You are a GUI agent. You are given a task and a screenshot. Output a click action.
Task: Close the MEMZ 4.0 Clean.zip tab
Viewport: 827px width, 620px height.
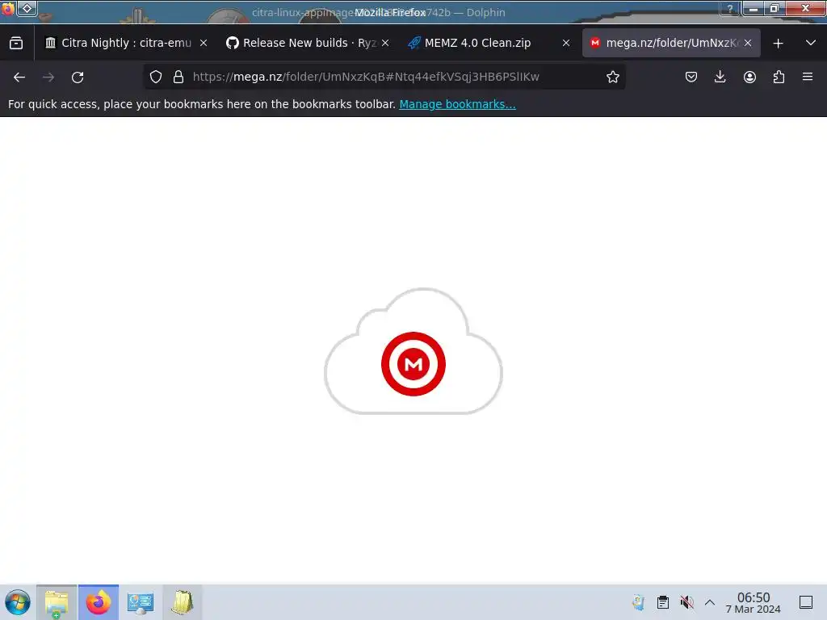pyautogui.click(x=566, y=43)
